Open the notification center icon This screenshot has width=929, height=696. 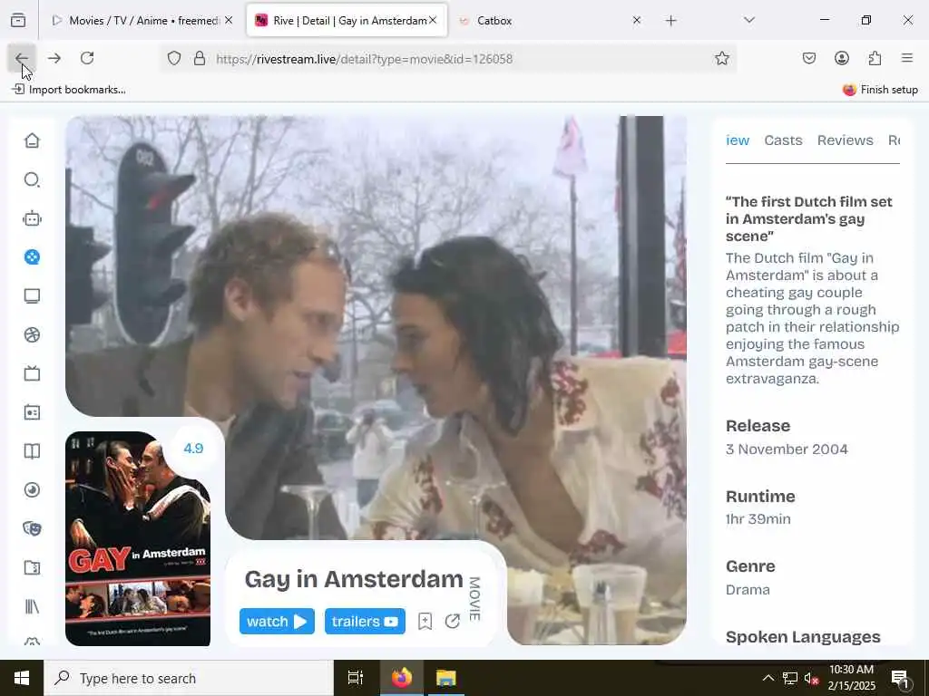(x=900, y=679)
